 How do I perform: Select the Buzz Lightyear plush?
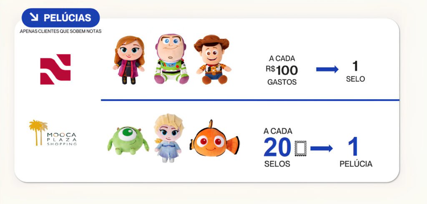171,59
